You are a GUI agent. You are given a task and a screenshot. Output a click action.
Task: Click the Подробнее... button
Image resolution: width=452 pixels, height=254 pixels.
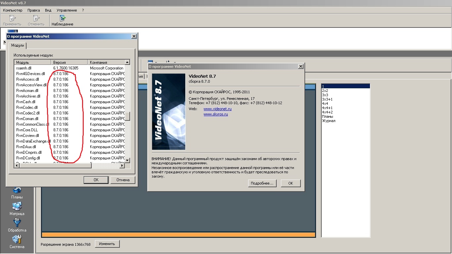[x=262, y=183]
